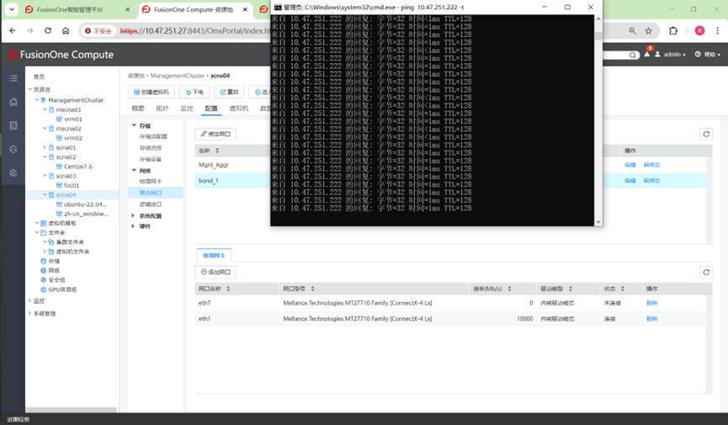The image size is (728, 425).
Task: Click the 绑定网口 button
Action: (x=216, y=134)
